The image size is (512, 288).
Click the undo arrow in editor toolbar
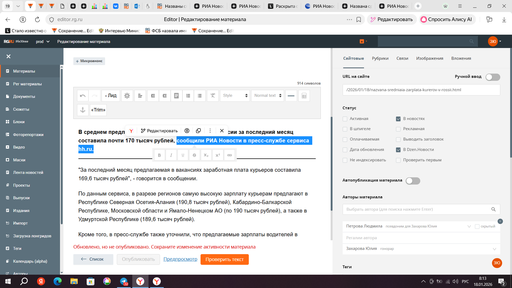(x=83, y=96)
